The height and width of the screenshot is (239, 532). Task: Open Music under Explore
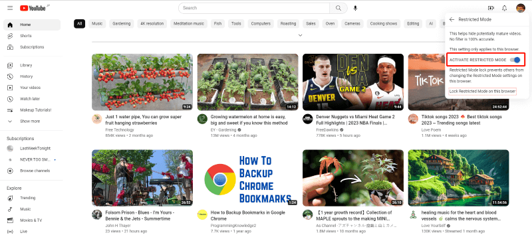pos(32,209)
